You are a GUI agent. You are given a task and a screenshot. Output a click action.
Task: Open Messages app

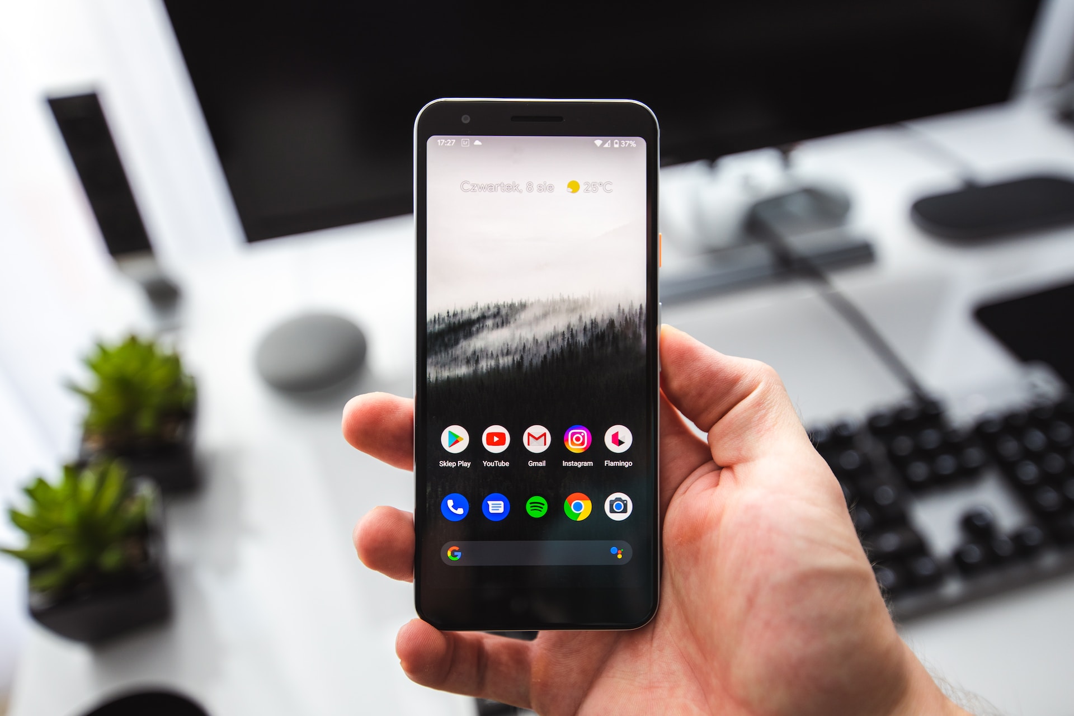click(494, 504)
